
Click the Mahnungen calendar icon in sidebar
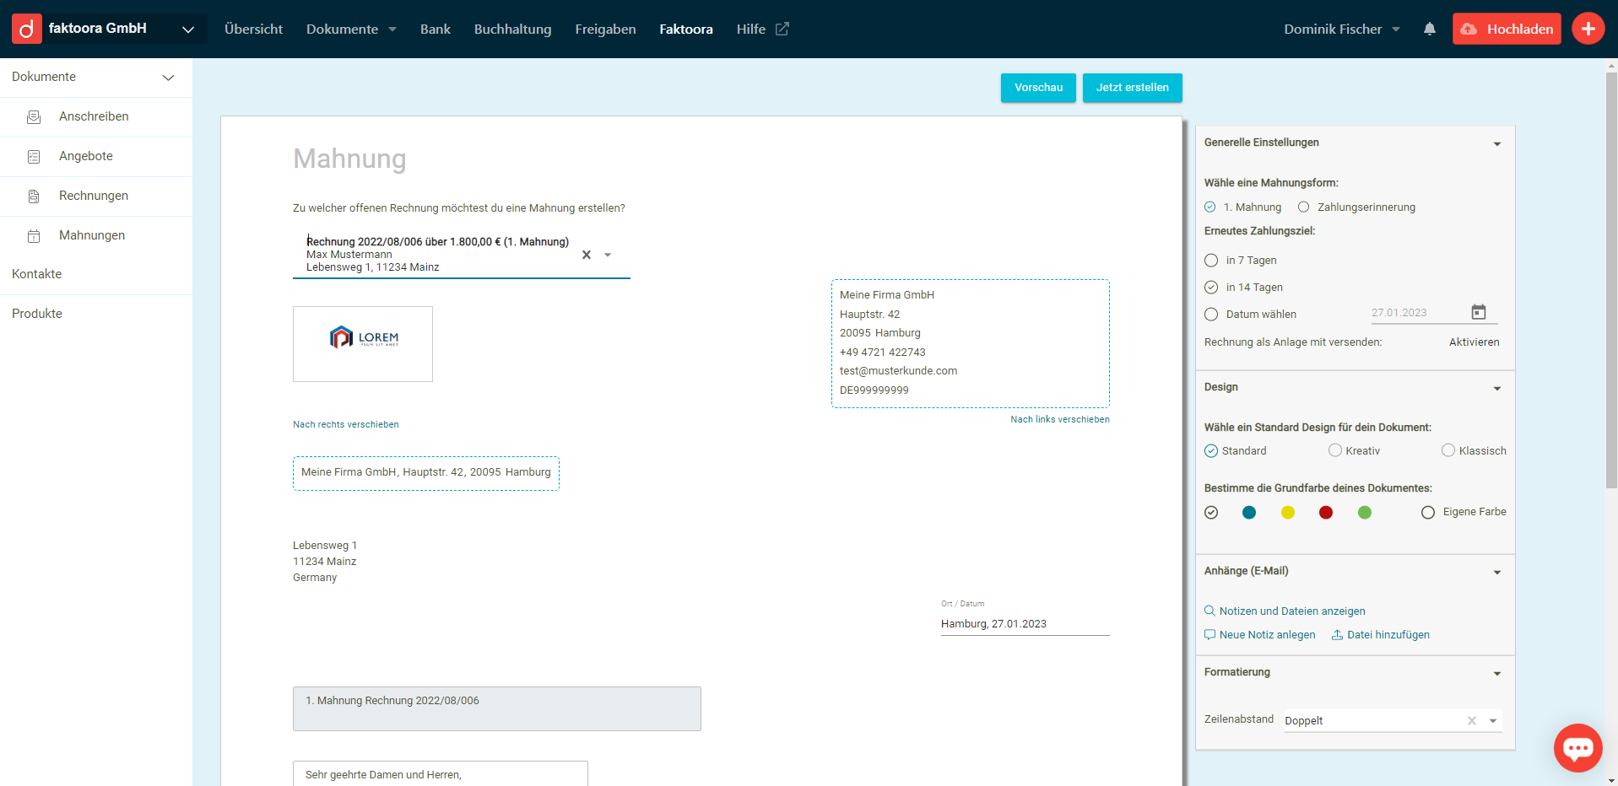coord(34,236)
